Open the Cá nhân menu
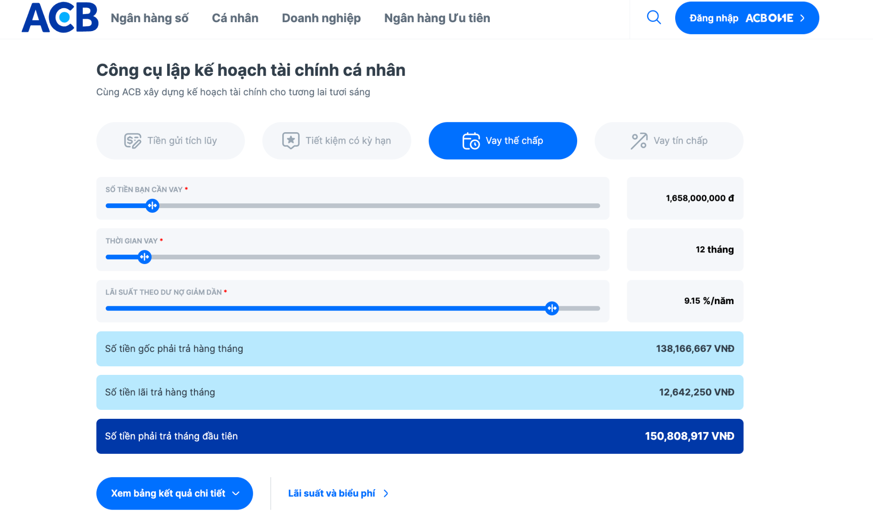Image resolution: width=873 pixels, height=522 pixels. [x=235, y=18]
